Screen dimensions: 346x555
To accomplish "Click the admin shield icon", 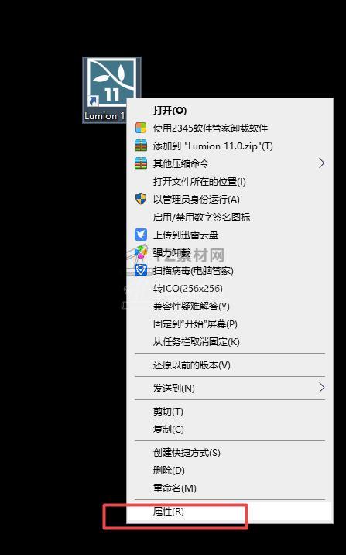I will [141, 199].
